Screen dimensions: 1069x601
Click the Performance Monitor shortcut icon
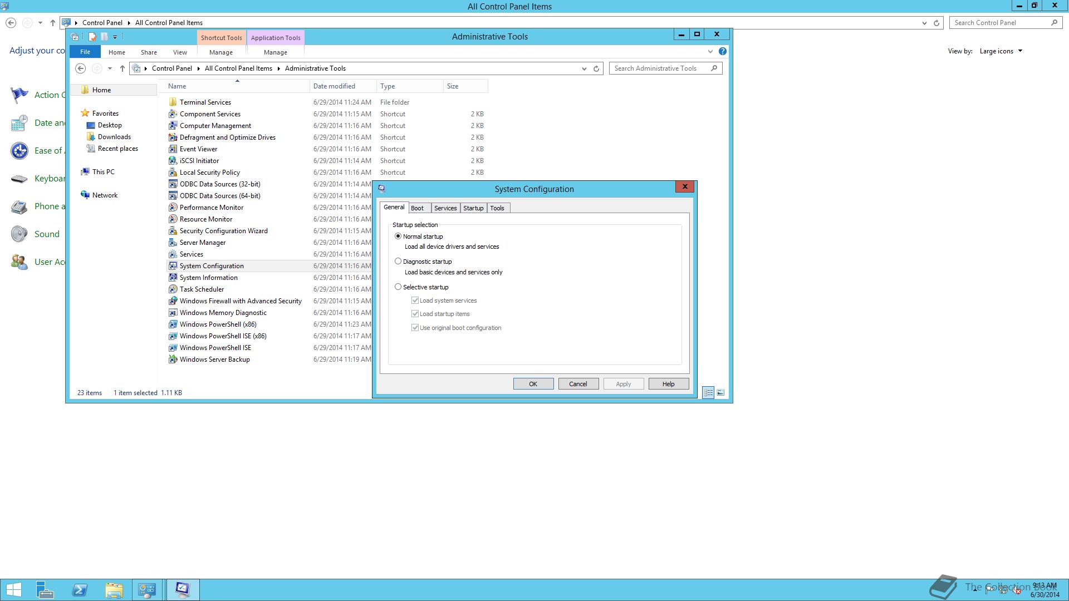[173, 208]
